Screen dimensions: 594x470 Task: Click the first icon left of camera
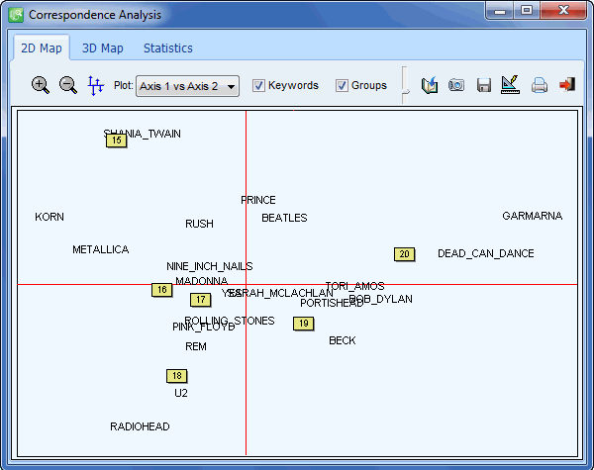pos(430,86)
